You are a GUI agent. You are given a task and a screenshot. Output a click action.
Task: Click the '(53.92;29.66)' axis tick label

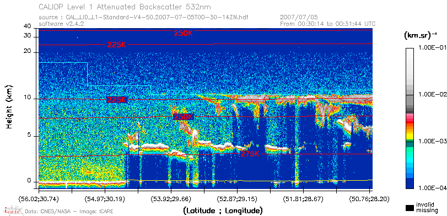coord(171,198)
